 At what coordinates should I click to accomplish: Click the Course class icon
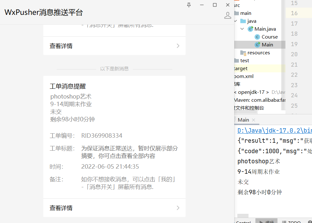[x=257, y=37]
